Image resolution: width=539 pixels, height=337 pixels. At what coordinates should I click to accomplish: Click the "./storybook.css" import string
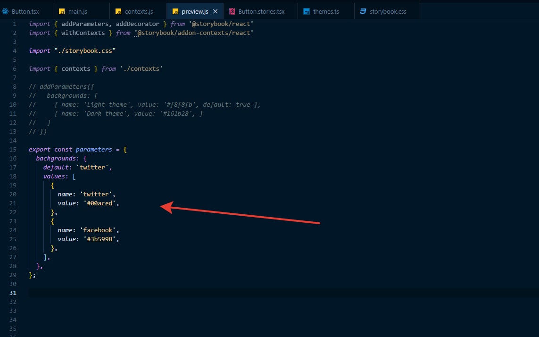tap(85, 51)
